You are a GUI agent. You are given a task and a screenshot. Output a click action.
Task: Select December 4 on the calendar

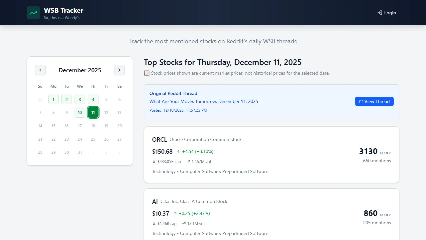click(x=93, y=99)
